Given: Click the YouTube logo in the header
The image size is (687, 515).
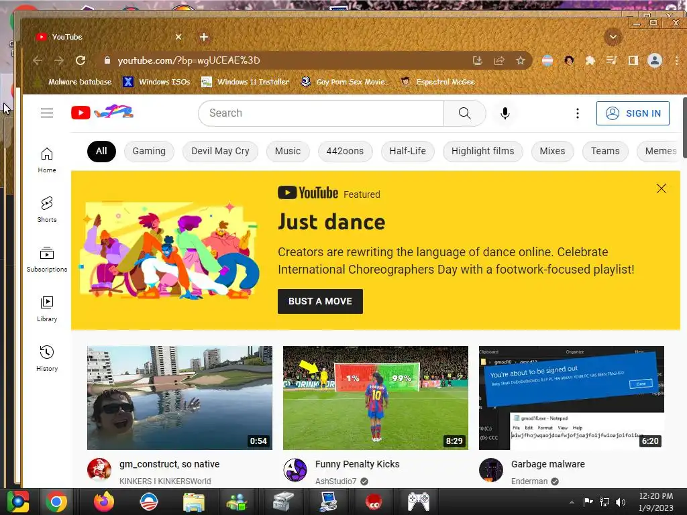Looking at the screenshot, I should point(102,112).
